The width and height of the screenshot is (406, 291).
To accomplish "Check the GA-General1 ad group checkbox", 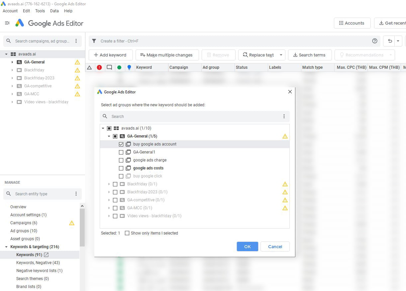I will pos(121,152).
